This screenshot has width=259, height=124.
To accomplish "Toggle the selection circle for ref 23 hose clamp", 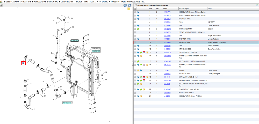I will click(x=135, y=93).
